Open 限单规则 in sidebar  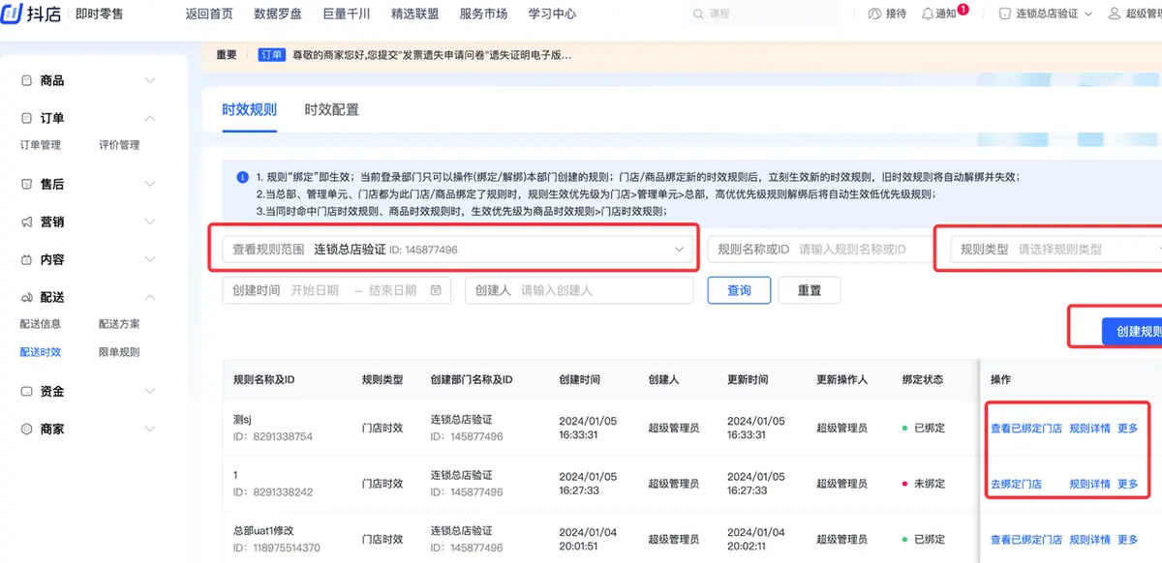pos(119,352)
